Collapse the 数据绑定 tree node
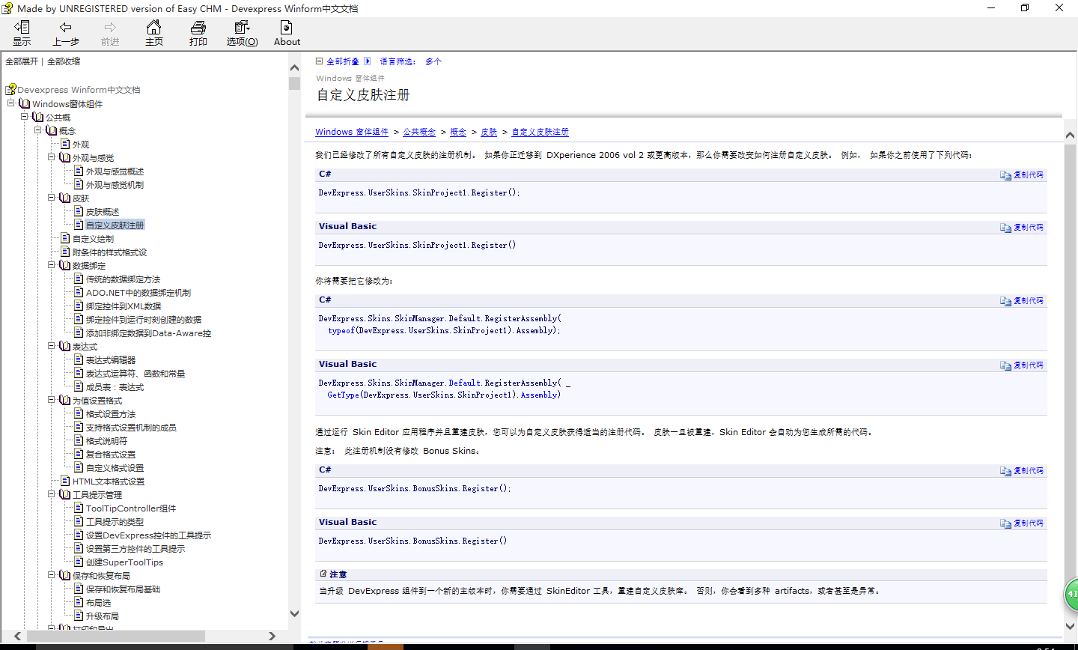This screenshot has height=650, width=1078. click(52, 265)
